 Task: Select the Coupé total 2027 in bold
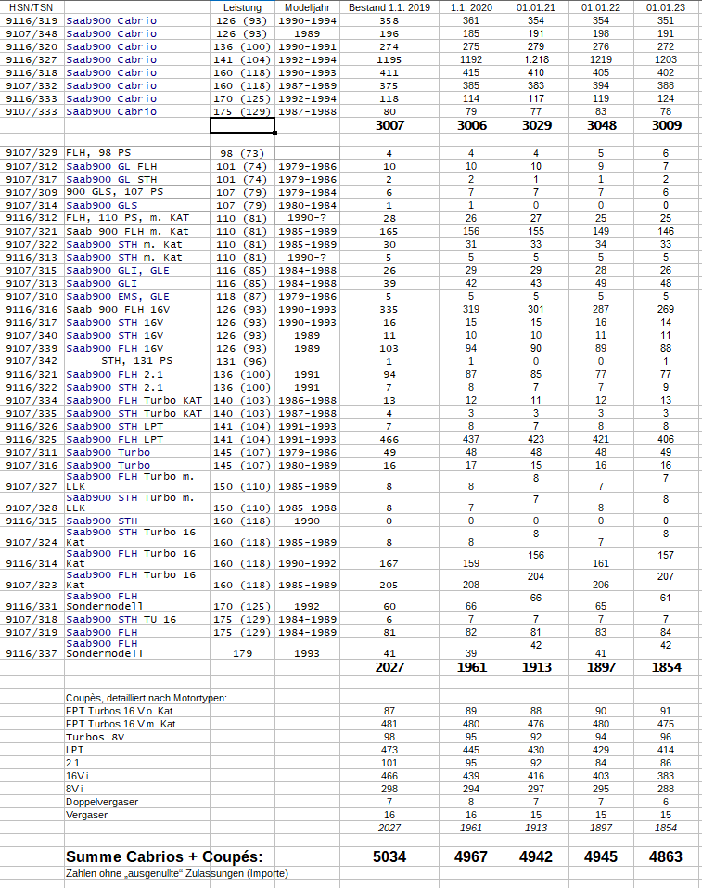point(389,667)
